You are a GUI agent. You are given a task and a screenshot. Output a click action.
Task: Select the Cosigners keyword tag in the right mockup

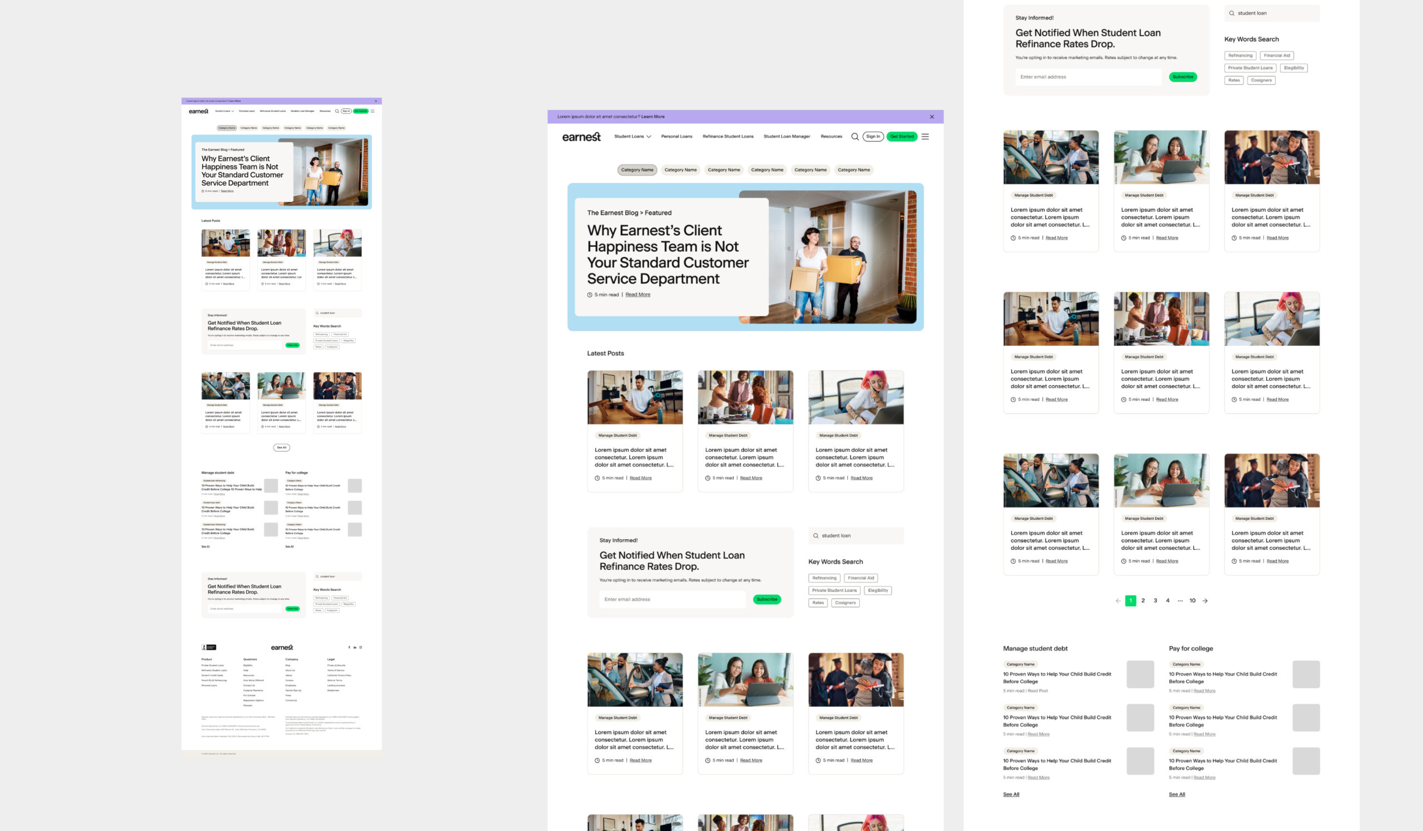tap(1261, 80)
